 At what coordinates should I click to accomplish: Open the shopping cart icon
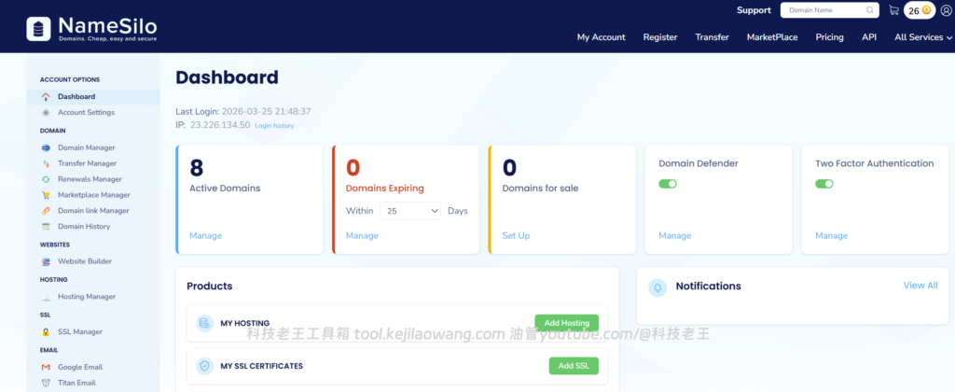(x=893, y=9)
